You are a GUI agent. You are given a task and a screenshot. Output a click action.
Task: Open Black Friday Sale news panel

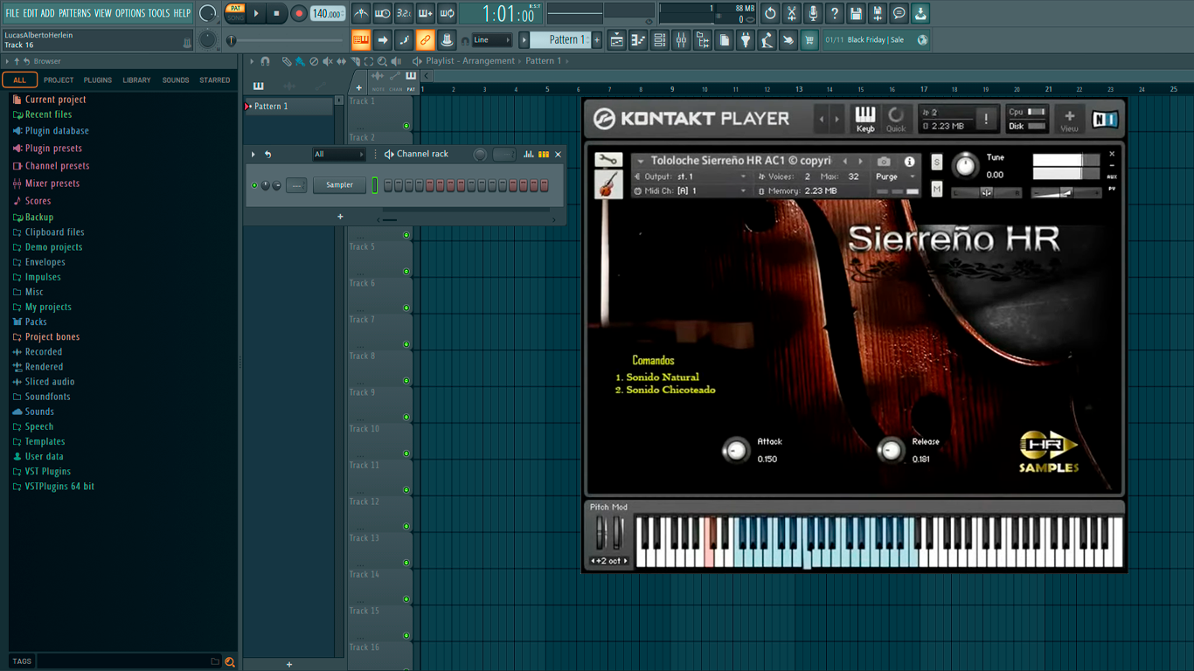click(877, 40)
